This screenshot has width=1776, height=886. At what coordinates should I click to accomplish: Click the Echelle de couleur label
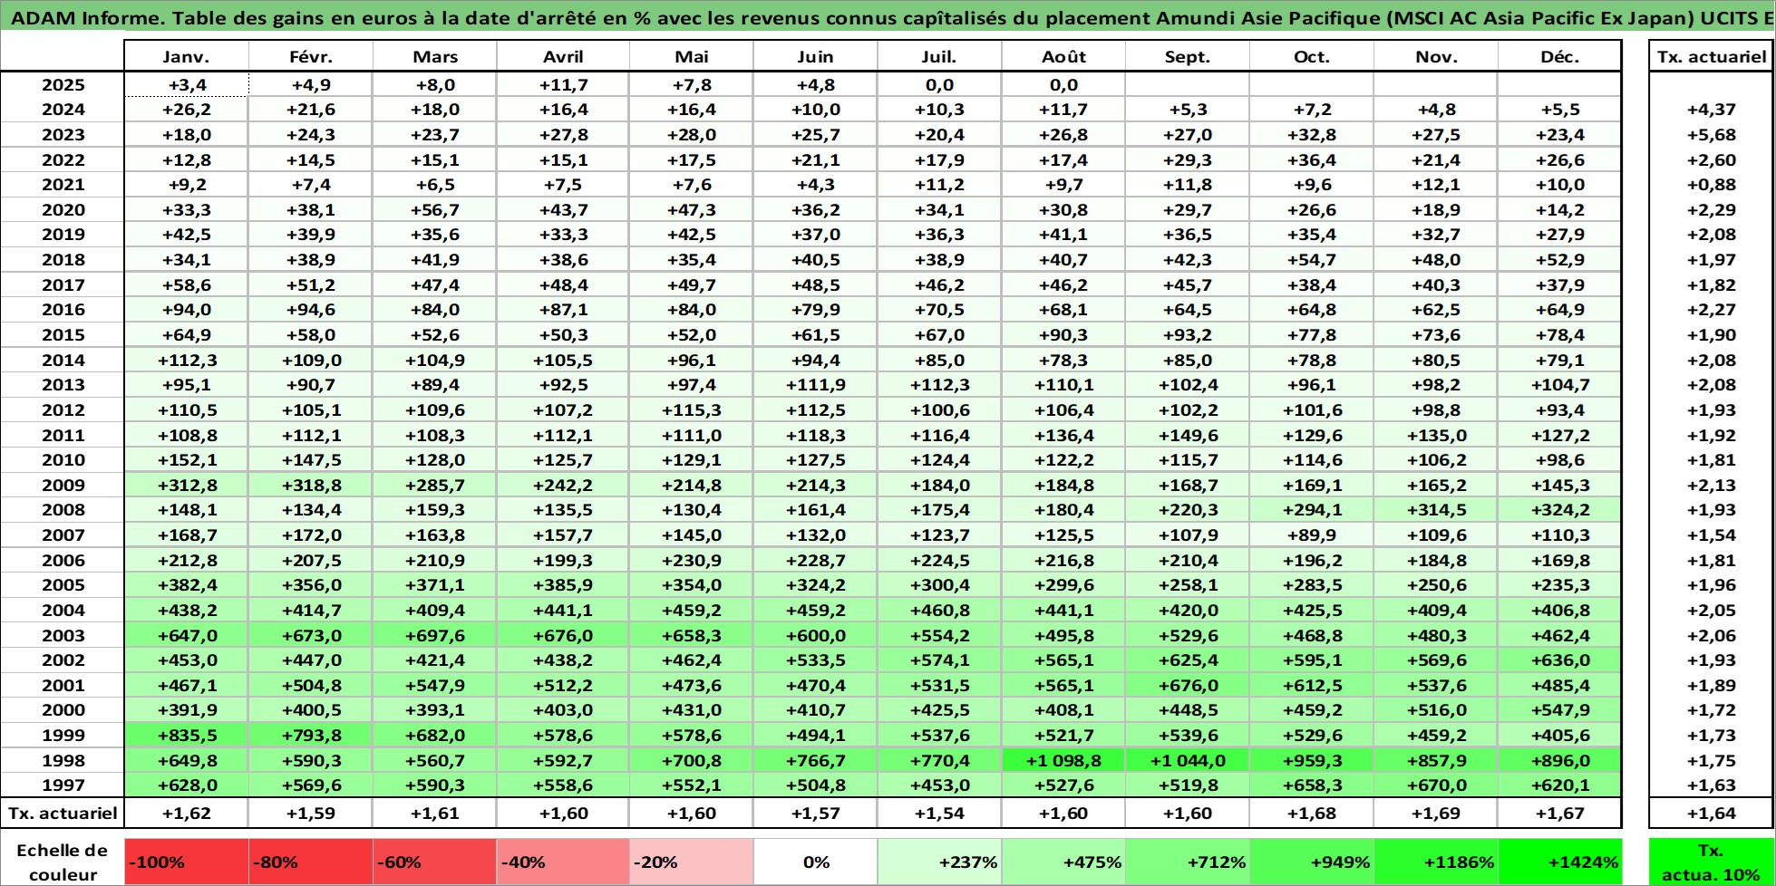click(x=63, y=862)
